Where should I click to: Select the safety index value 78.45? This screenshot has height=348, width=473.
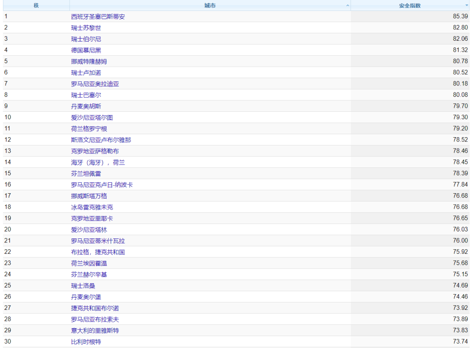[x=460, y=162]
